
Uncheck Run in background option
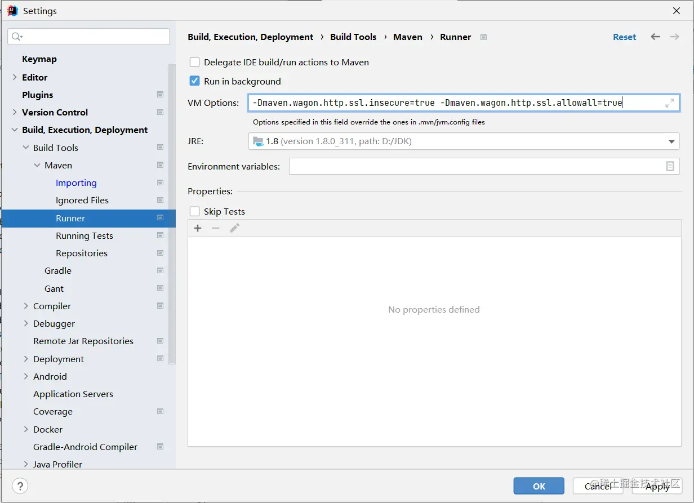(x=195, y=81)
